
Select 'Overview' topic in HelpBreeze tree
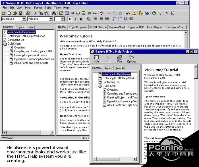coord(20,48)
